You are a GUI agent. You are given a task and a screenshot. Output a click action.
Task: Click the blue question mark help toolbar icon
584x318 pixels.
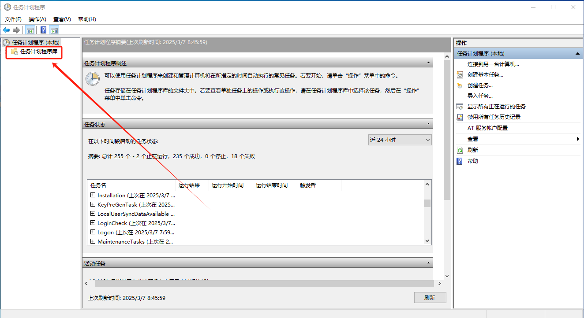[44, 30]
